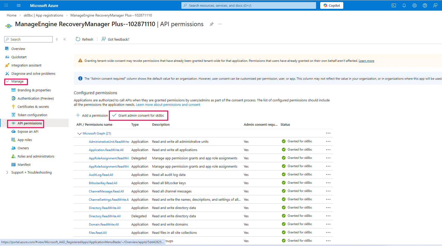Screen dimensions: 442x246
Task: Open row menu for AuditLog.Read.All
Action: [x=328, y=175]
